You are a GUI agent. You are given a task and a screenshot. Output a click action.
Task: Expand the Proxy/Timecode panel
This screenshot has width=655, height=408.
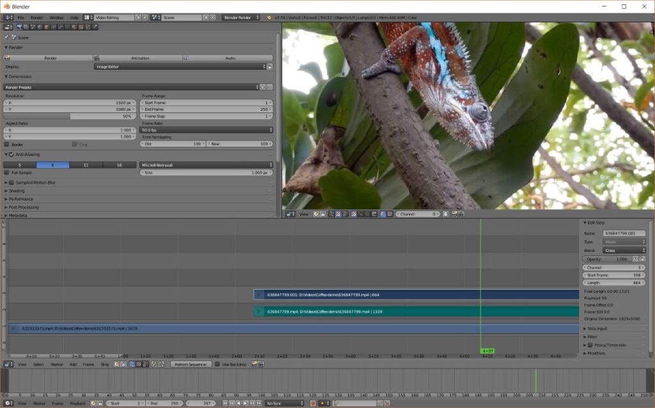[x=608, y=345]
